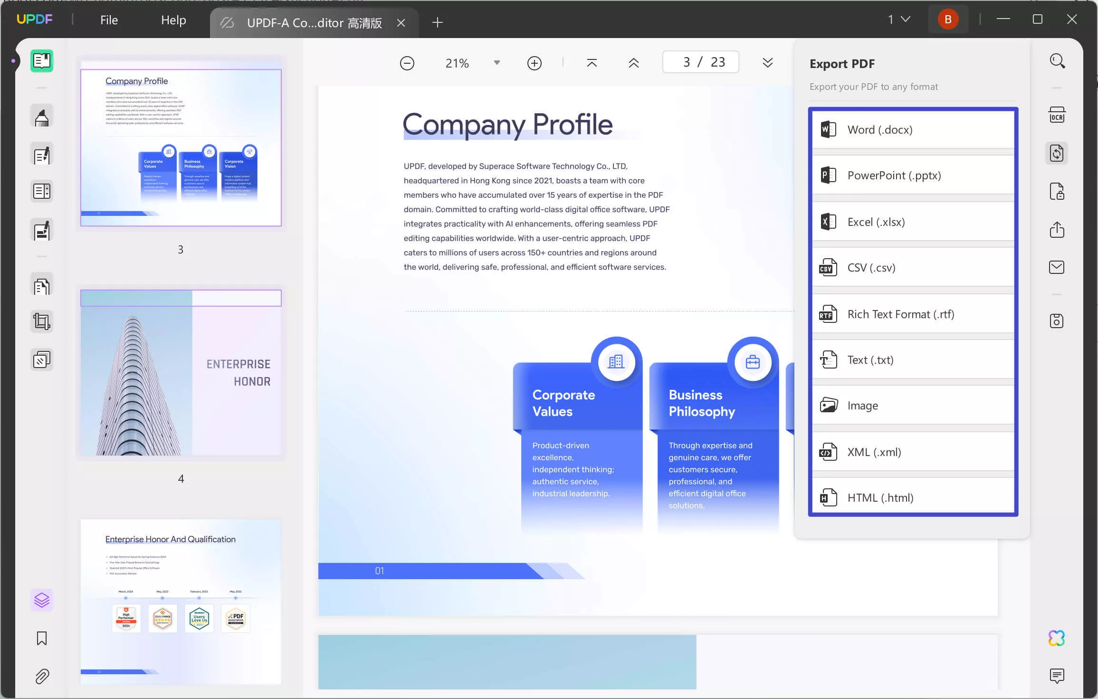
Task: Navigate to next page arrow
Action: point(767,62)
